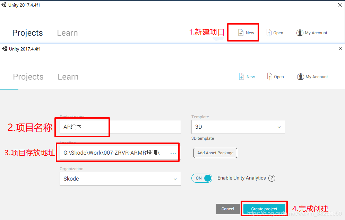Click the Create project button
345x220 pixels.
[264, 209]
